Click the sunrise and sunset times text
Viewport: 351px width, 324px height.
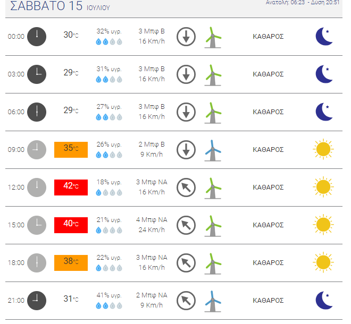point(303,3)
